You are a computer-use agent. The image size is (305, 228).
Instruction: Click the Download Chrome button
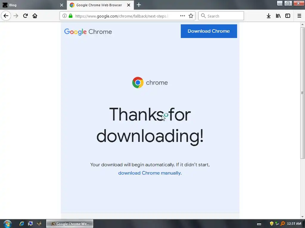click(209, 31)
